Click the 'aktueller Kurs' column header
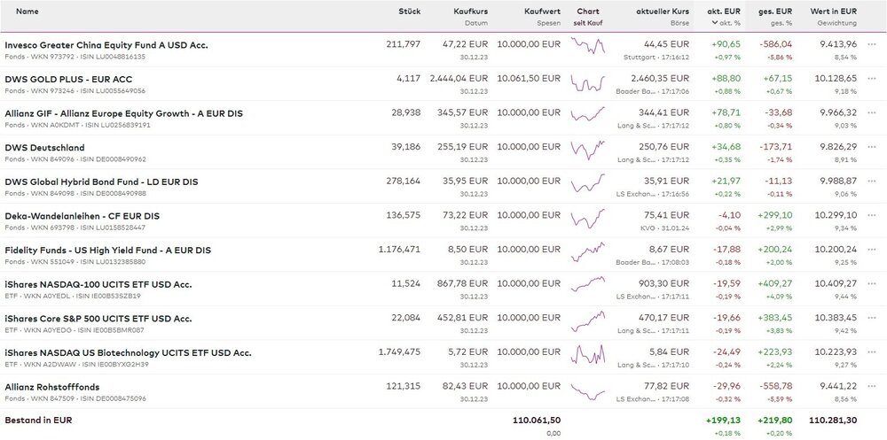Image resolution: width=887 pixels, height=440 pixels. (x=662, y=12)
